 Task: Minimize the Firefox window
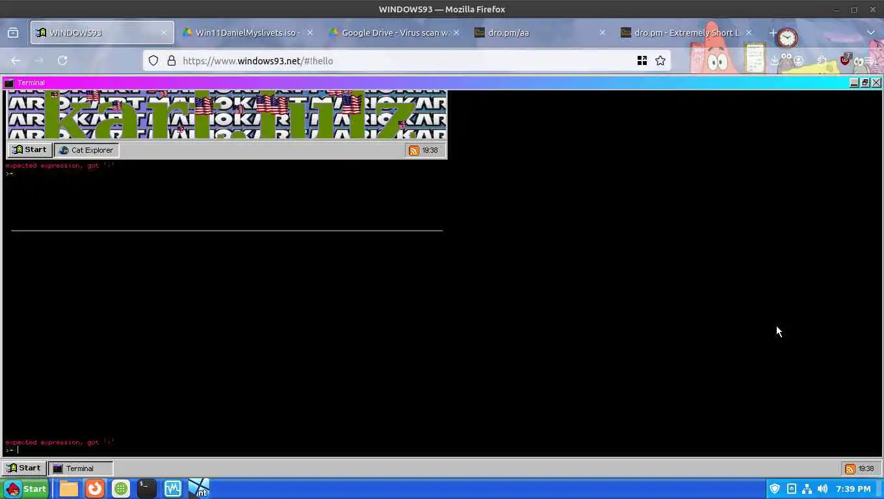point(836,9)
